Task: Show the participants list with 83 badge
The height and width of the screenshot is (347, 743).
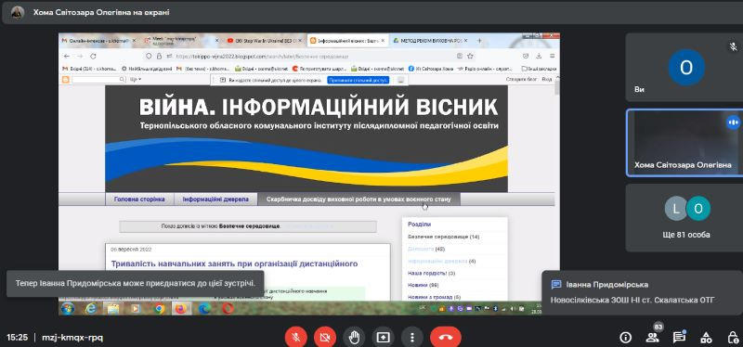Action: pos(653,337)
